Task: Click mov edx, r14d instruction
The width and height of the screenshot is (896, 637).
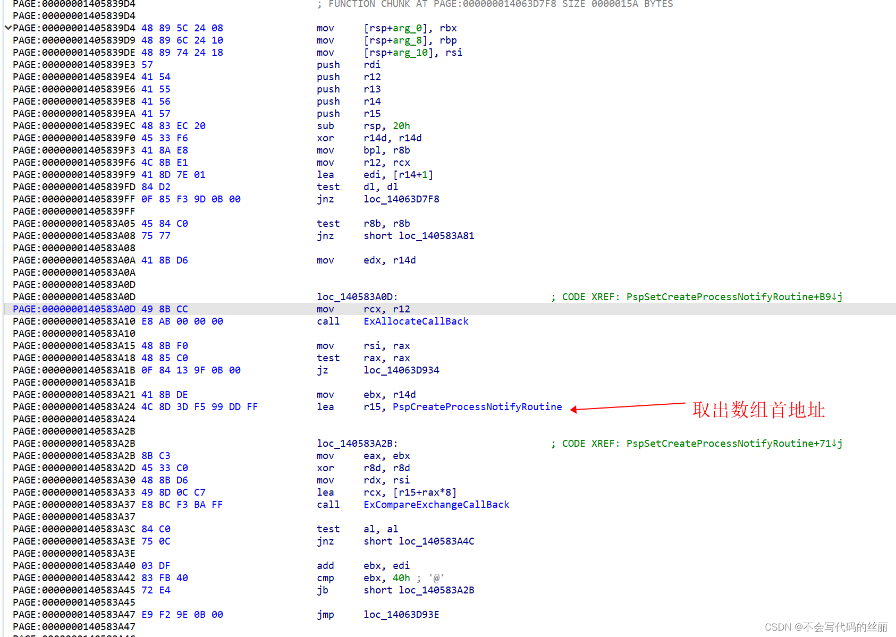Action: pos(366,260)
